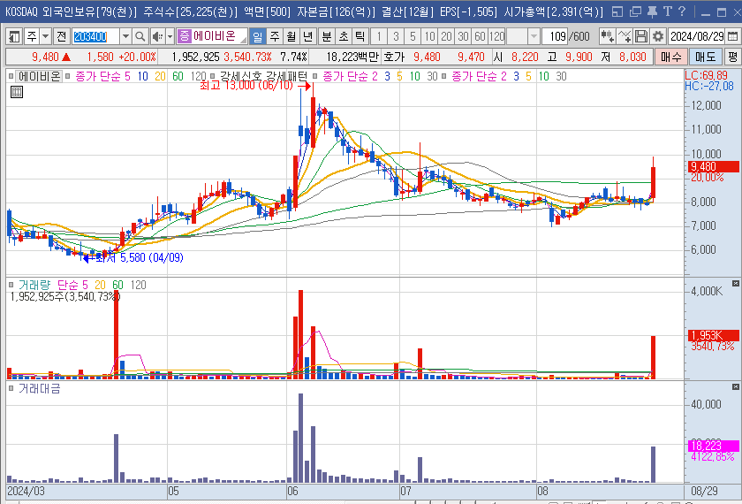This screenshot has height=504, width=742.
Task: Edit the 2024/08/29 date field
Action: click(x=697, y=36)
